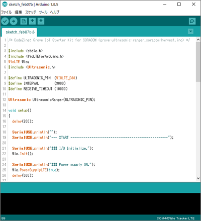Screen dimensions: 201x221
Task: Click the "#define ULTRASONIC_PIN" line
Action: click(43, 78)
